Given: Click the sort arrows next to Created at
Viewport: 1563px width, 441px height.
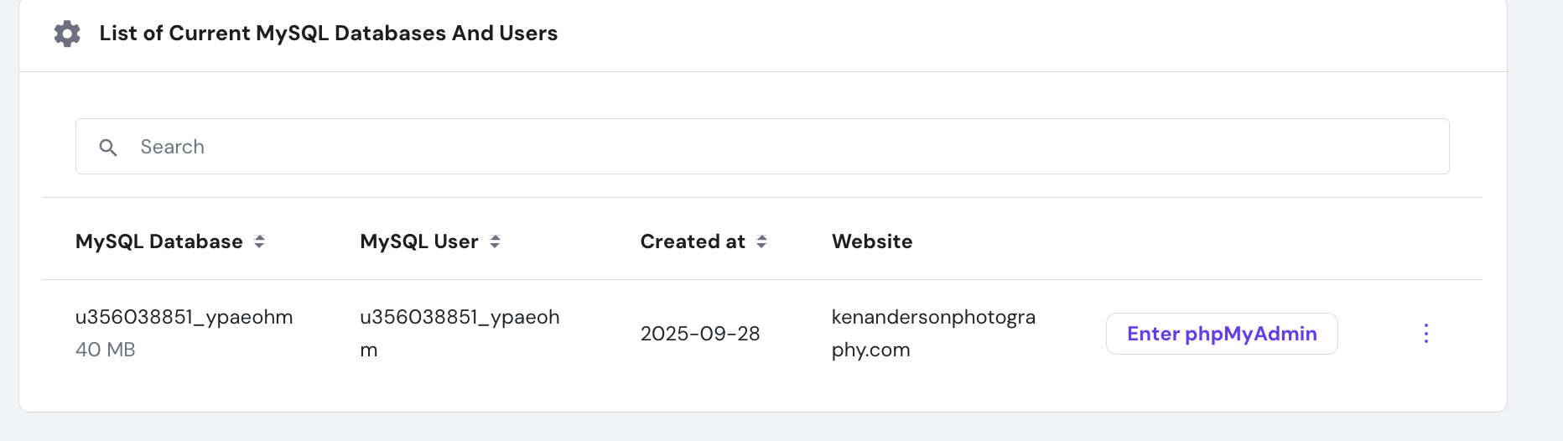Looking at the screenshot, I should 761,241.
